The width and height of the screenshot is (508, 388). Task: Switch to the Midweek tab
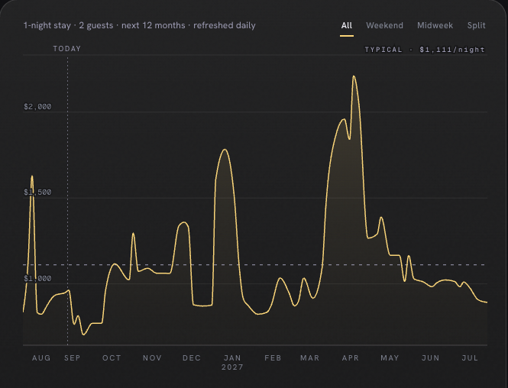tap(435, 25)
